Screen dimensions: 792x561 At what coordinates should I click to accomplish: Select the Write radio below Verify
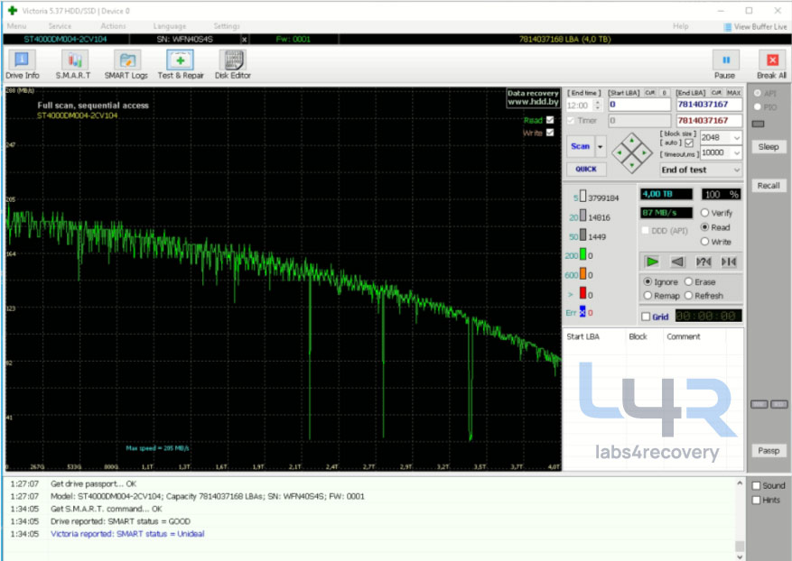(704, 242)
